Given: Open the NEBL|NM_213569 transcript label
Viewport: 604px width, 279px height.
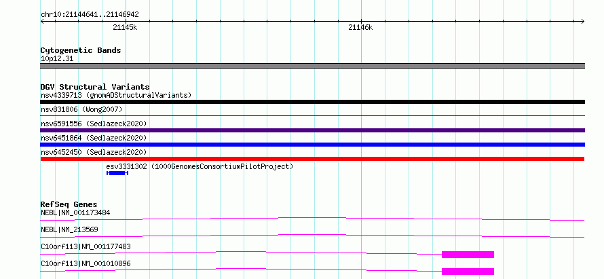Looking at the screenshot, I should (69, 229).
